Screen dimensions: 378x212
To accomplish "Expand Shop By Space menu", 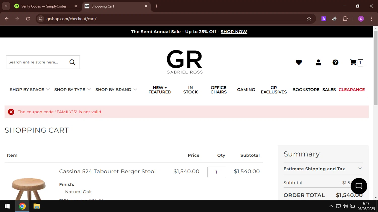I will pos(30,90).
